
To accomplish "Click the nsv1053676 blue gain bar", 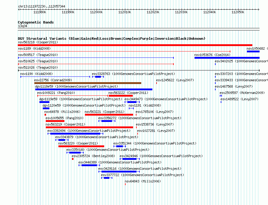I will (x=227, y=58).
